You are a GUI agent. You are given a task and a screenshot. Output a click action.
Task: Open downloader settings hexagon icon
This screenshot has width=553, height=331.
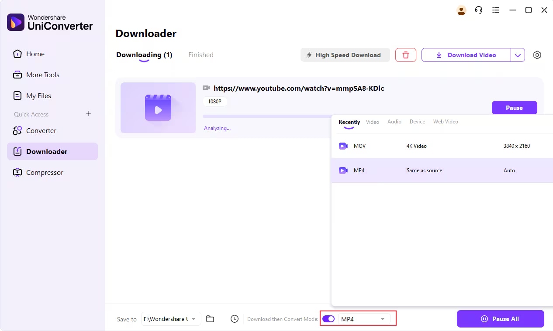pos(537,55)
